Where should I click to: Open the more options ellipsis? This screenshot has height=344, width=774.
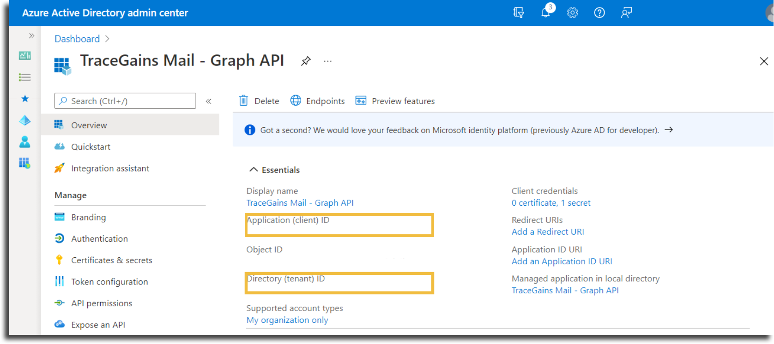click(328, 61)
